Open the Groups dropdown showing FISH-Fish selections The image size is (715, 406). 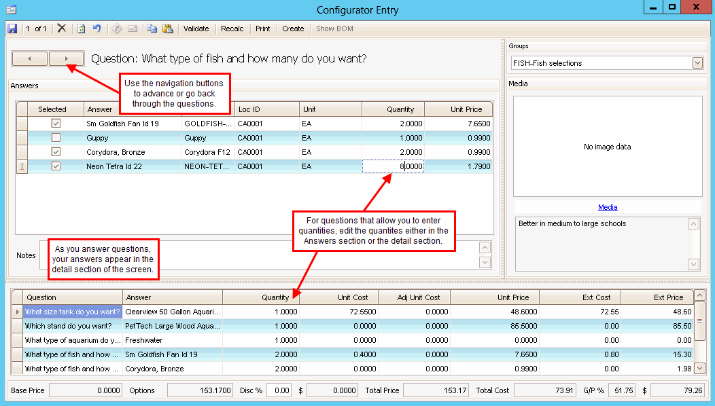pyautogui.click(x=697, y=63)
